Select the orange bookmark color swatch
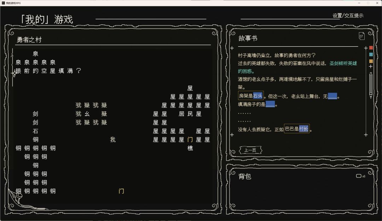This screenshot has height=221, width=382. coord(371,61)
